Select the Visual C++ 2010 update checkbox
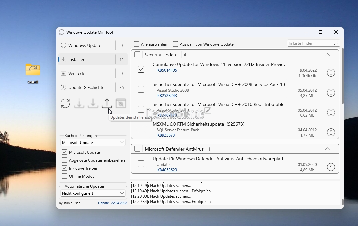 click(141, 109)
